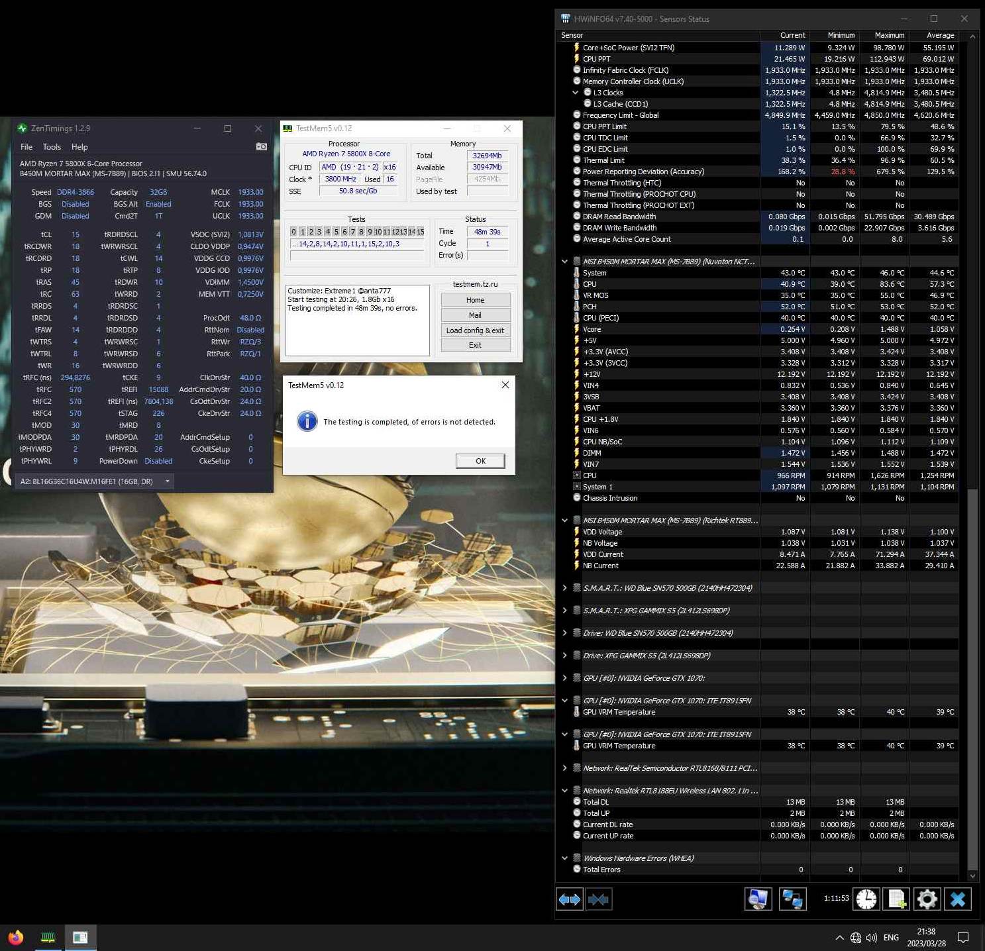Click the Mail button in TestMem5
Screen dimensions: 985x951
pos(475,315)
